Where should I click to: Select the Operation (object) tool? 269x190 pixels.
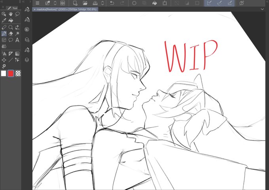click(x=4, y=14)
